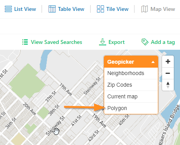Click the Table View grid icon
Viewport: 180px width, 145px height.
click(x=52, y=9)
